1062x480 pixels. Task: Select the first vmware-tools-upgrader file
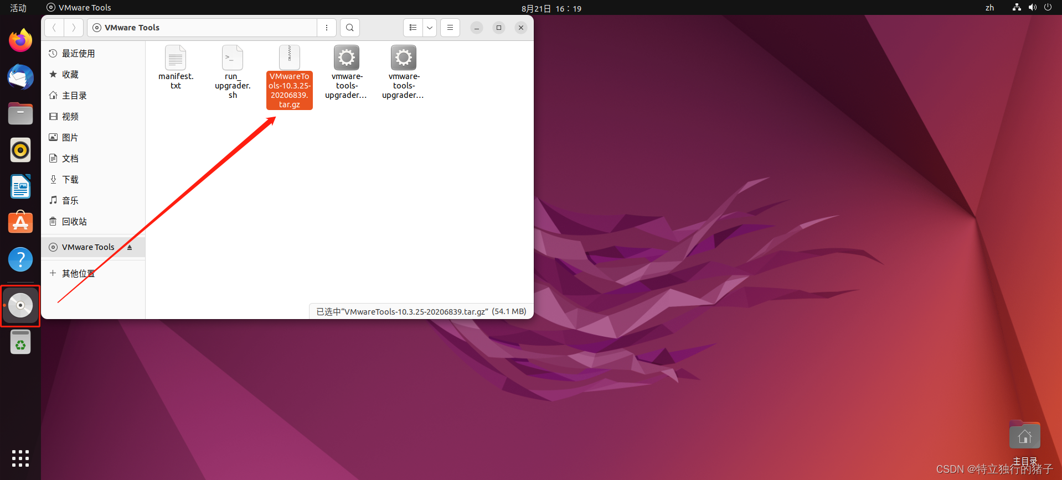pos(347,72)
